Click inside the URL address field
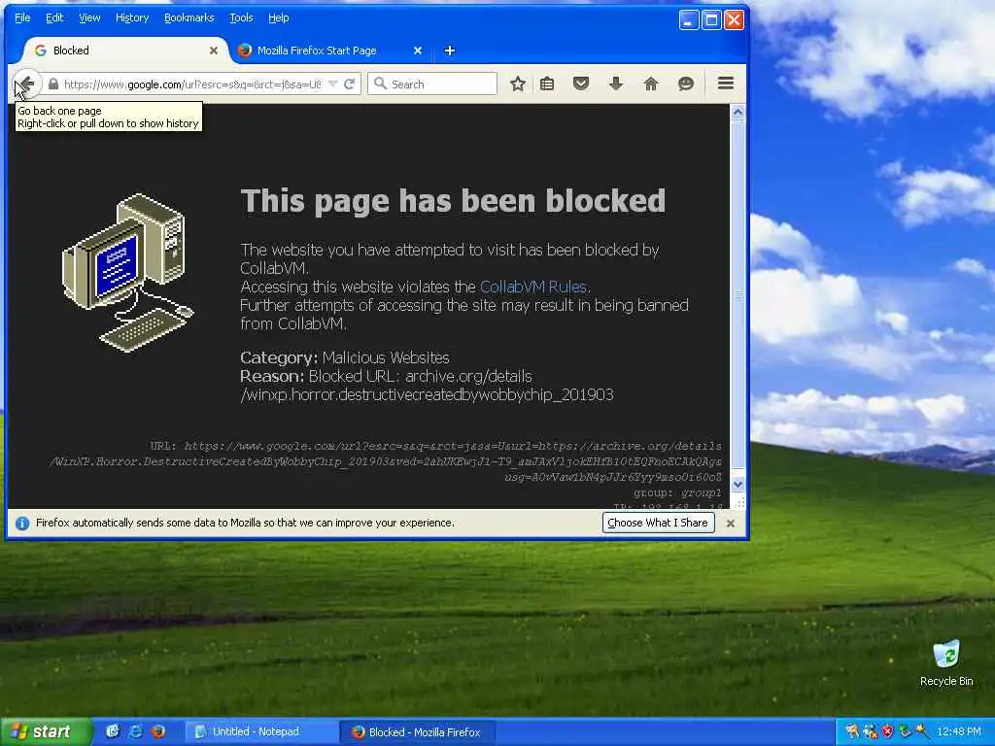This screenshot has width=995, height=746. [x=191, y=84]
